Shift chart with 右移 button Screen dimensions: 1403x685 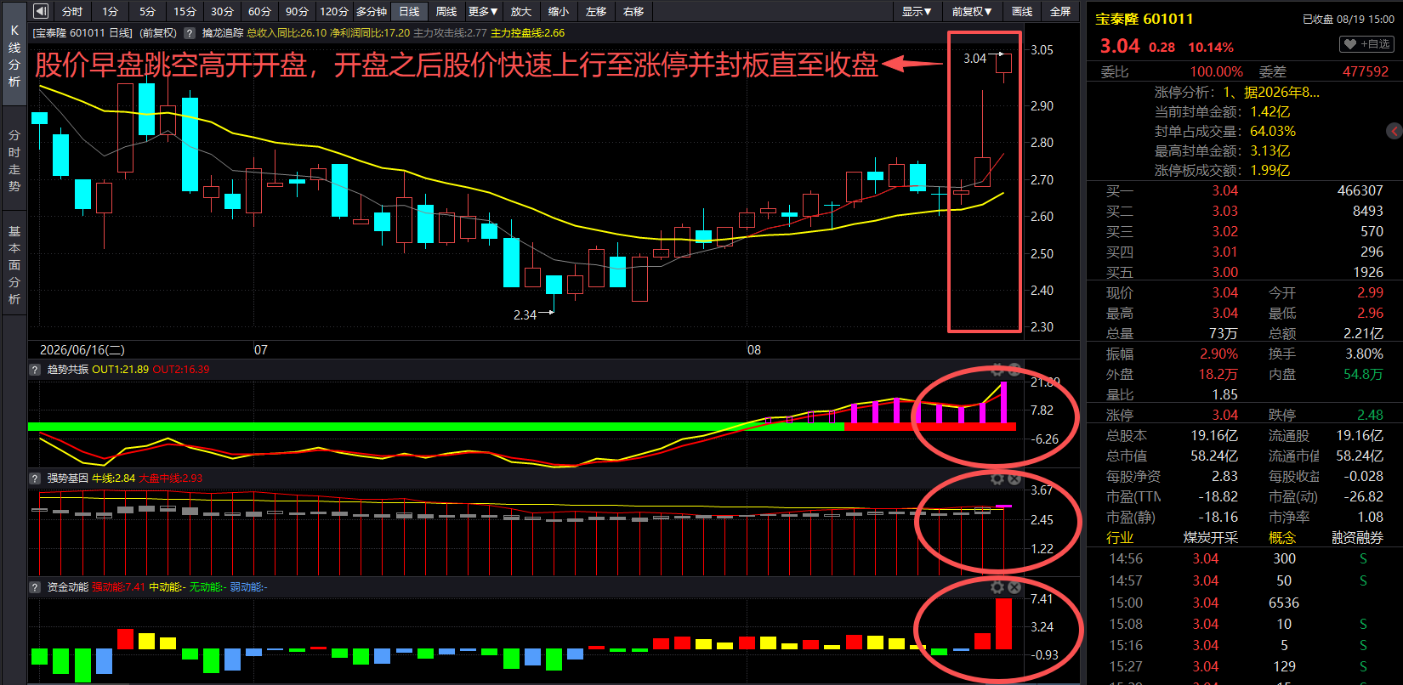pyautogui.click(x=633, y=11)
